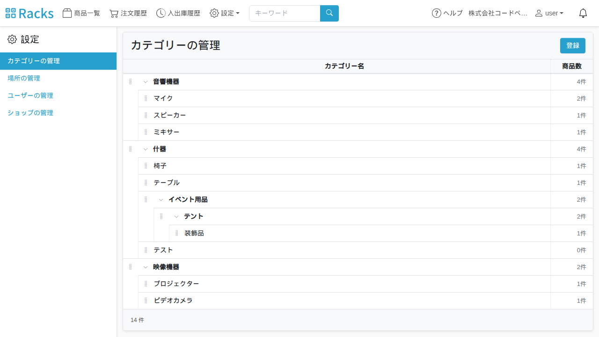Click drag handle icon for 映像機器 row
This screenshot has width=599, height=337.
tap(131, 267)
